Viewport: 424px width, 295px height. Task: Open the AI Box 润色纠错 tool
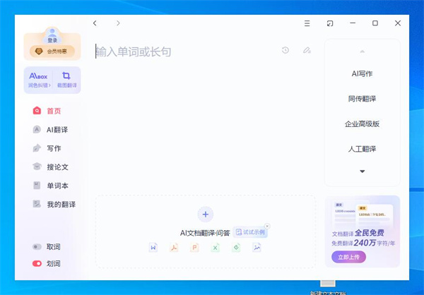tap(38, 79)
